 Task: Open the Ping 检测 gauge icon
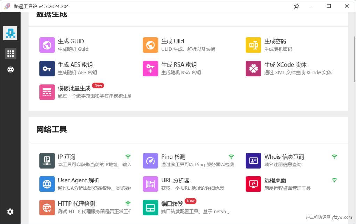(x=150, y=161)
